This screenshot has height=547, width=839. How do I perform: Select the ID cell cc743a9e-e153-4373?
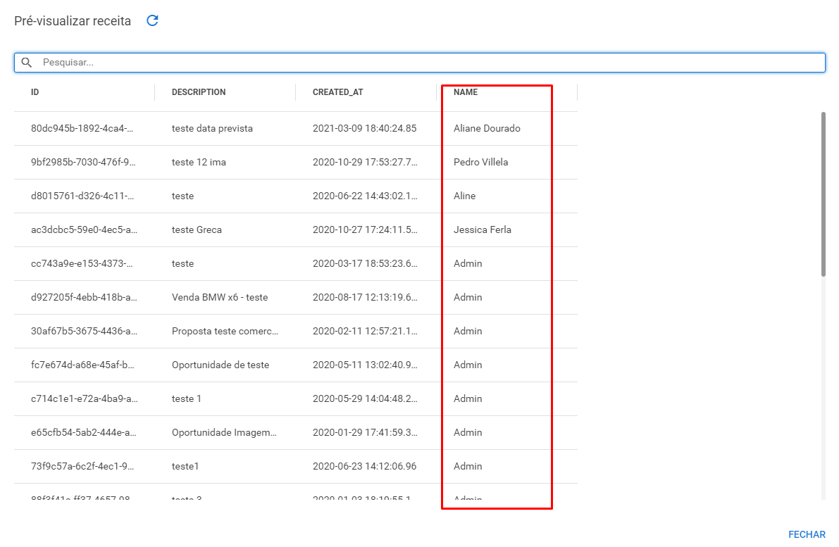tap(82, 263)
